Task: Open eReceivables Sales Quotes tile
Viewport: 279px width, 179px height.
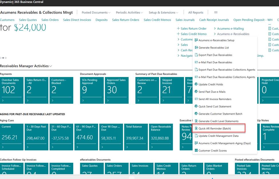Action: click(92, 168)
